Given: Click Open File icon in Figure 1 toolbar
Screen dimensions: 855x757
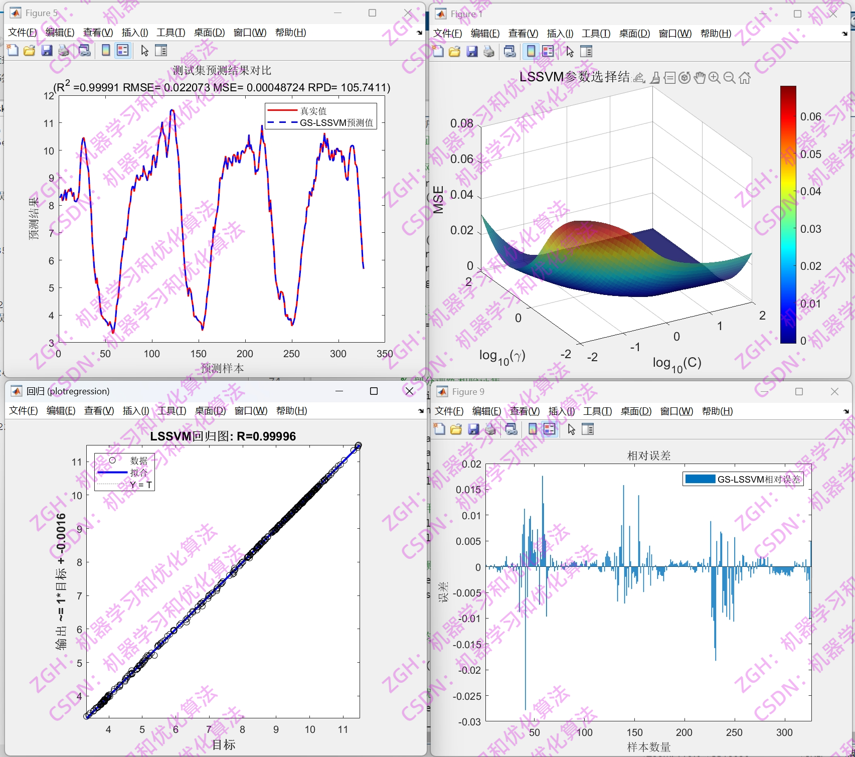Looking at the screenshot, I should click(x=455, y=51).
